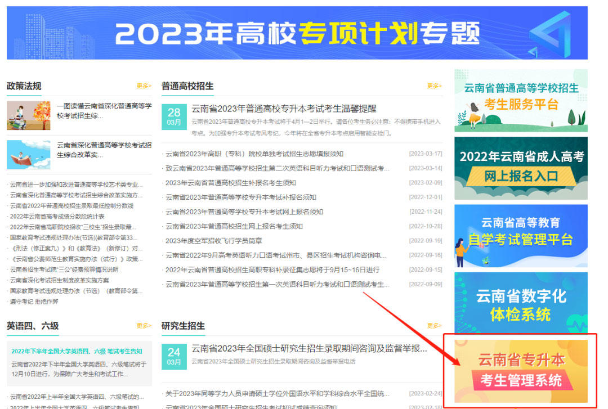Click the autumn tree policy thumbnail image
The image size is (608, 409).
(28, 115)
